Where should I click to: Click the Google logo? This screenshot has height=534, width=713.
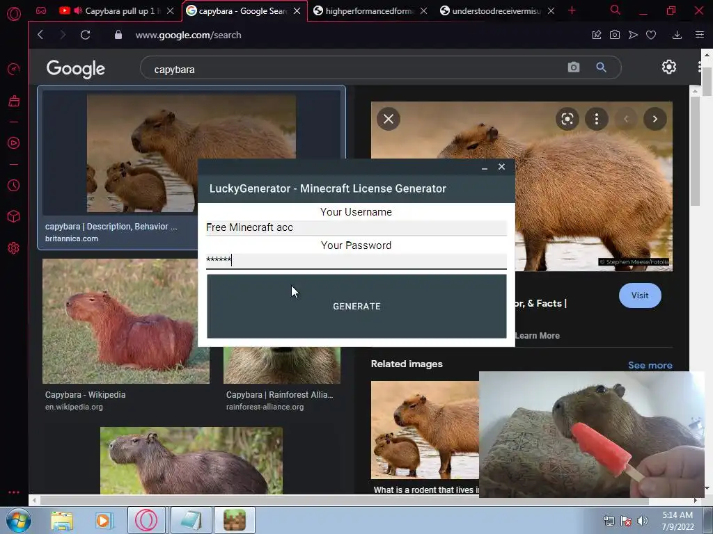click(x=75, y=69)
